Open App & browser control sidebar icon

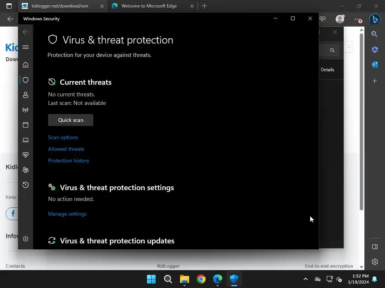click(x=26, y=125)
